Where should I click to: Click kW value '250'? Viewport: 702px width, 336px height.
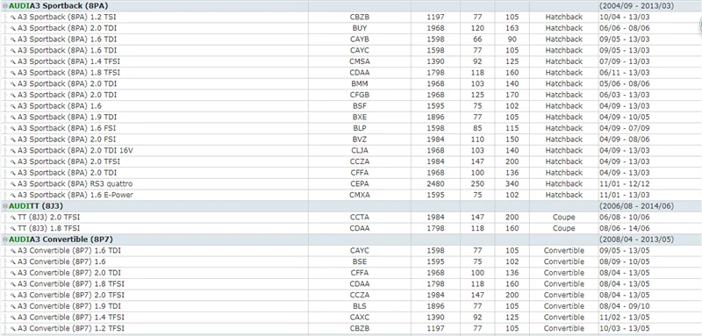(477, 184)
